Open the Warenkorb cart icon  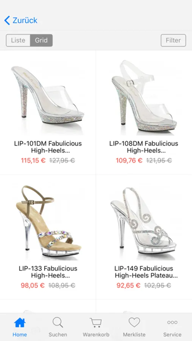(x=96, y=322)
